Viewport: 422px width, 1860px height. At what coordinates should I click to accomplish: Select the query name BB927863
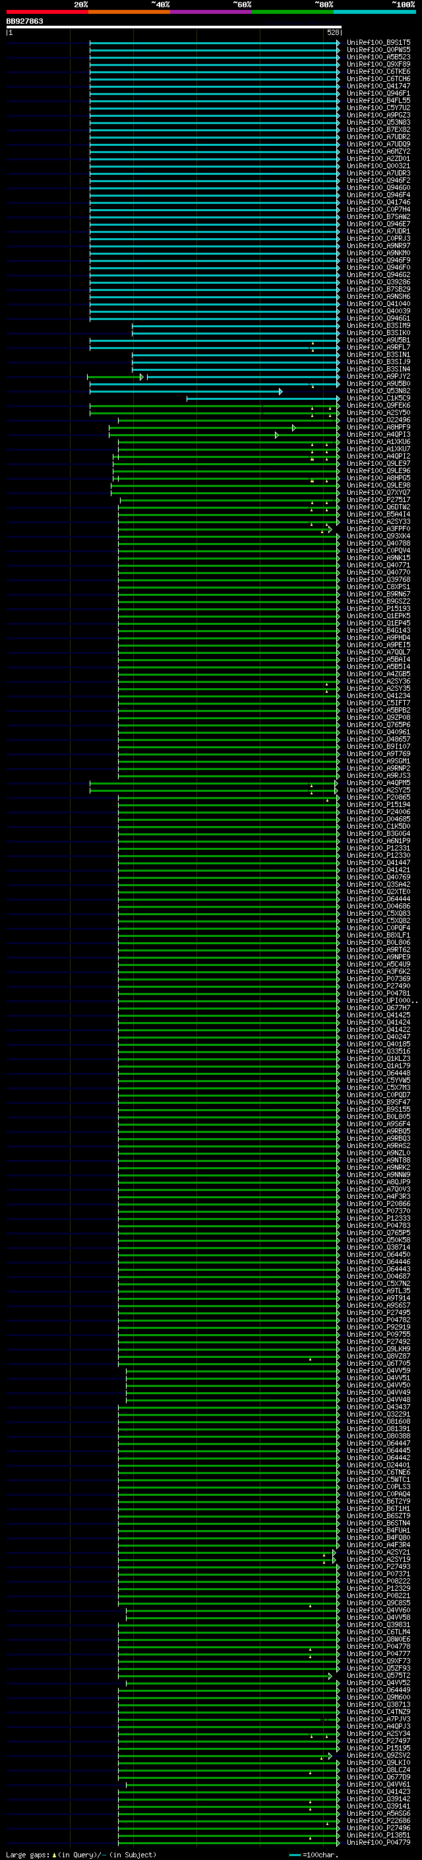click(x=24, y=21)
